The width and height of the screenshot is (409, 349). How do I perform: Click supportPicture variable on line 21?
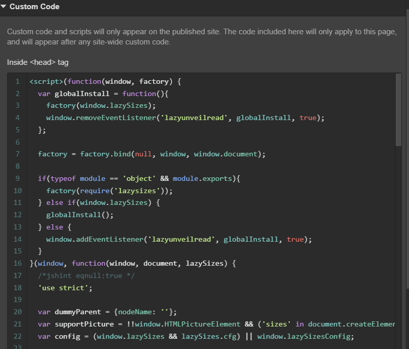pyautogui.click(x=82, y=324)
